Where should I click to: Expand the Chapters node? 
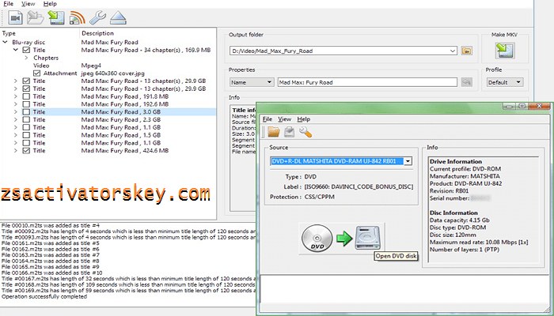(26, 58)
